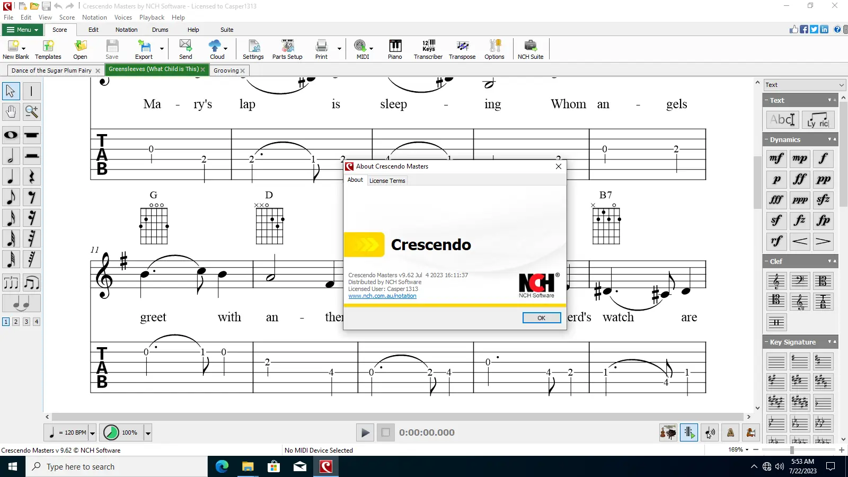Select voice 3 button
The width and height of the screenshot is (848, 477).
(26, 322)
